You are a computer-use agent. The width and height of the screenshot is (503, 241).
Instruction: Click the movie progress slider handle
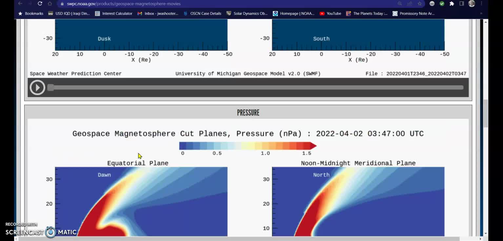[x=50, y=87]
